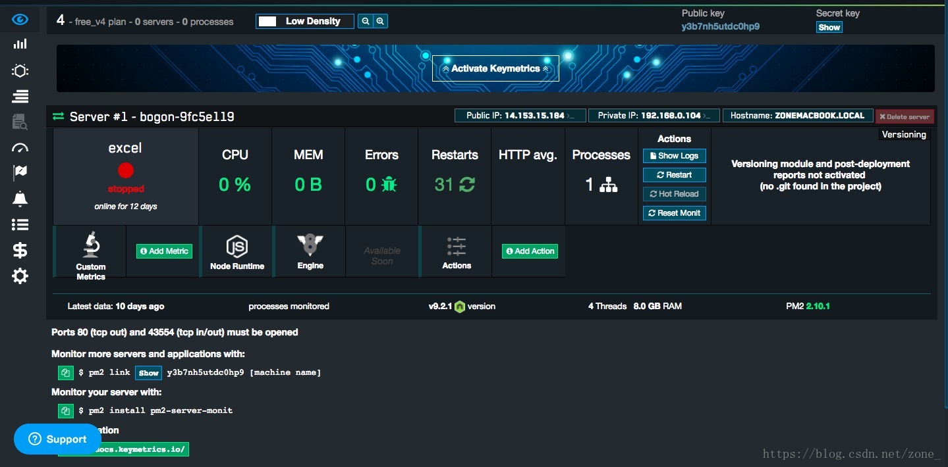
Task: Click the Add Metric button
Action: [x=164, y=251]
